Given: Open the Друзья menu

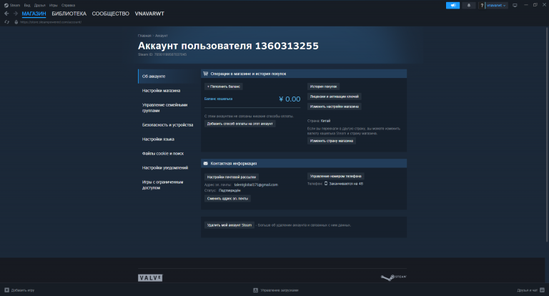Looking at the screenshot, I should tap(39, 5).
